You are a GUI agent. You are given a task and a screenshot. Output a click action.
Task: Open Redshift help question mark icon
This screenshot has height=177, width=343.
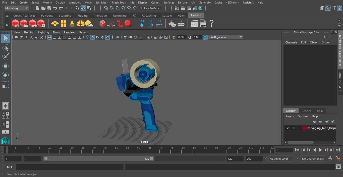click(x=211, y=24)
